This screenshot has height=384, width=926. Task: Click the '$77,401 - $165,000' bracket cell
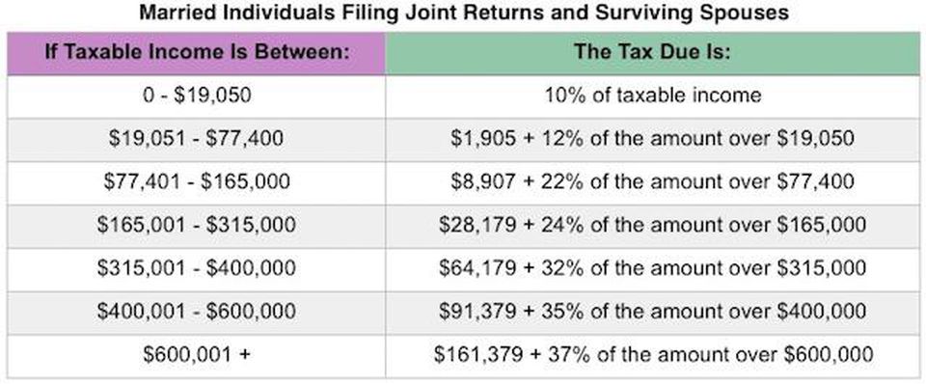click(x=197, y=182)
